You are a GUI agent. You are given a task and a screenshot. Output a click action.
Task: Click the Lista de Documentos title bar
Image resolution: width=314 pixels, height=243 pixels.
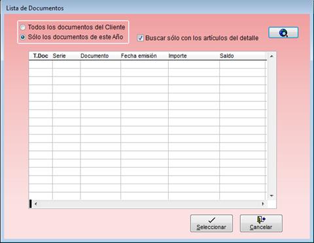(157, 8)
